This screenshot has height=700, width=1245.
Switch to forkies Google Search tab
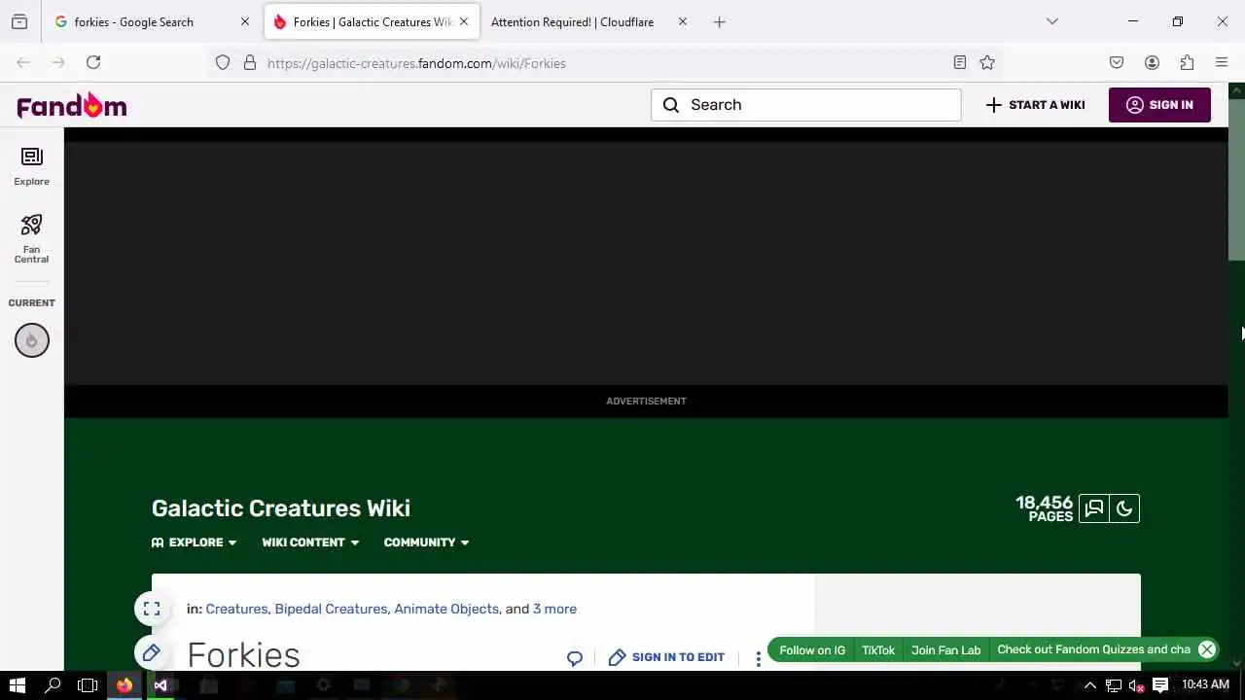click(134, 21)
